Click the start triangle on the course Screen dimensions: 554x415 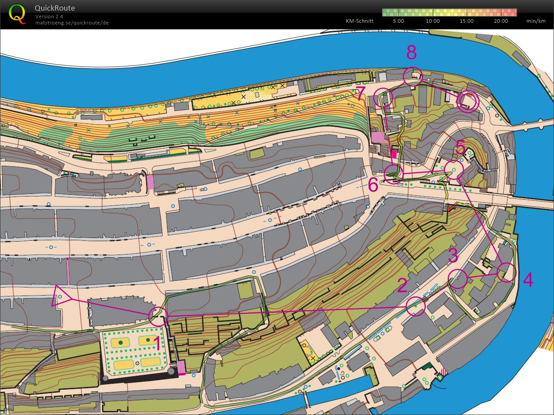tap(60, 296)
